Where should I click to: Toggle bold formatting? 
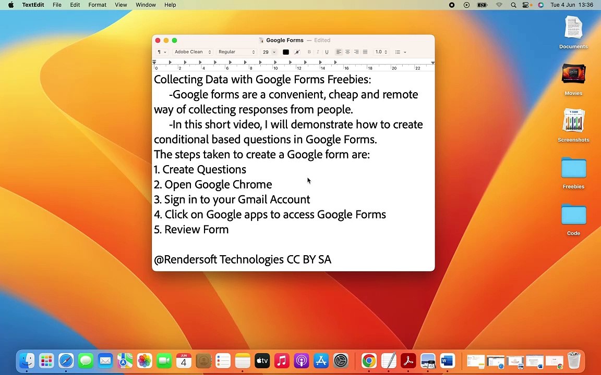click(309, 52)
